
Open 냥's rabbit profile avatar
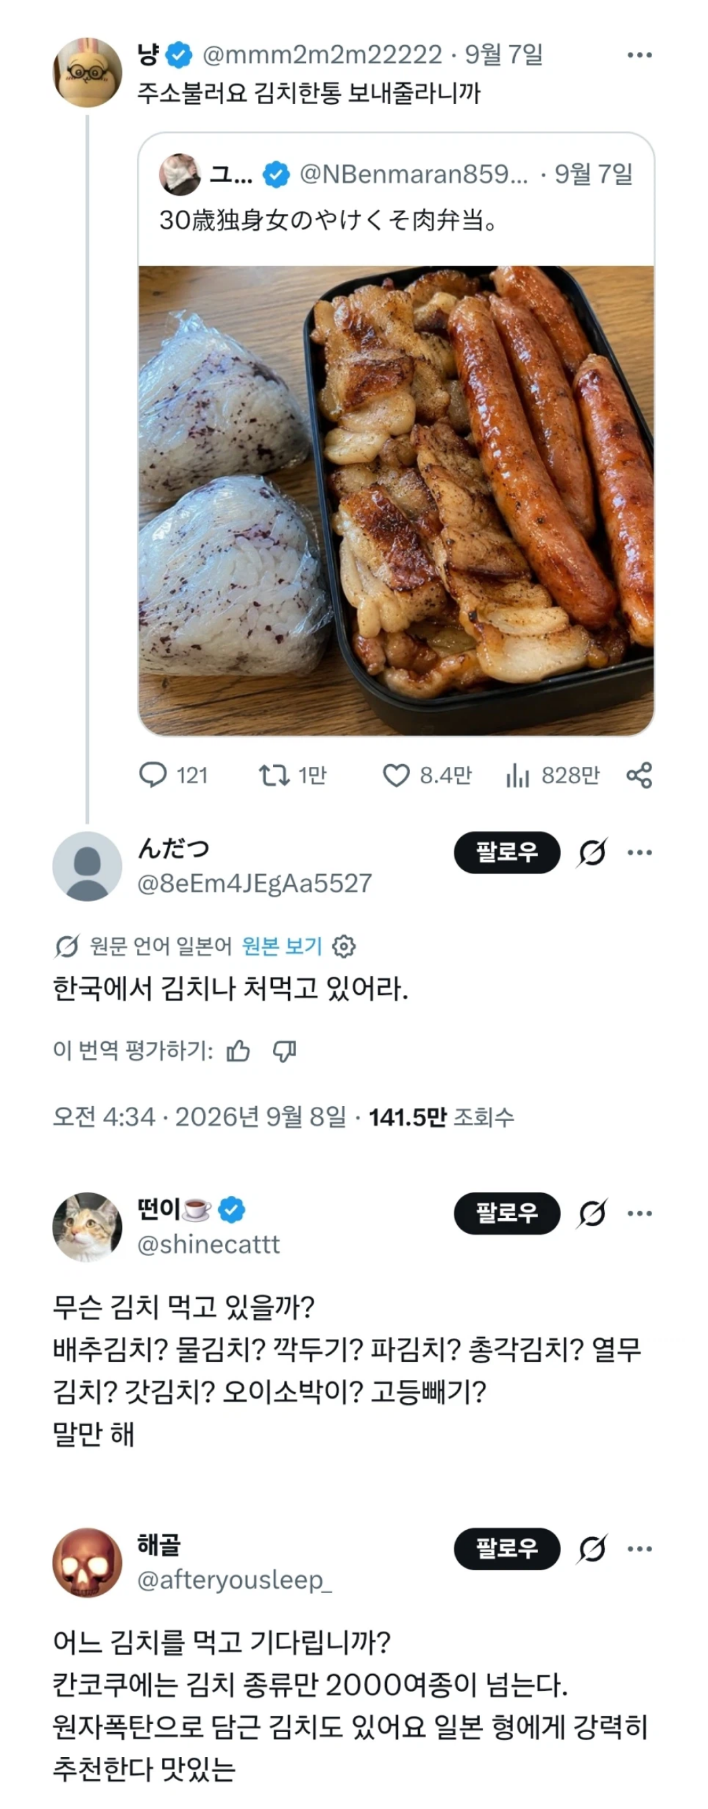pyautogui.click(x=87, y=72)
